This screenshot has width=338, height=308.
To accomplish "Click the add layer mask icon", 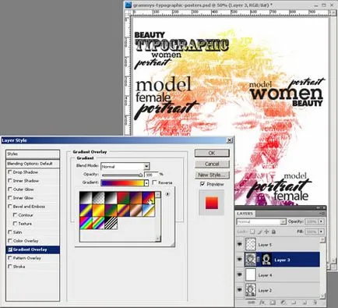I will tap(273, 303).
